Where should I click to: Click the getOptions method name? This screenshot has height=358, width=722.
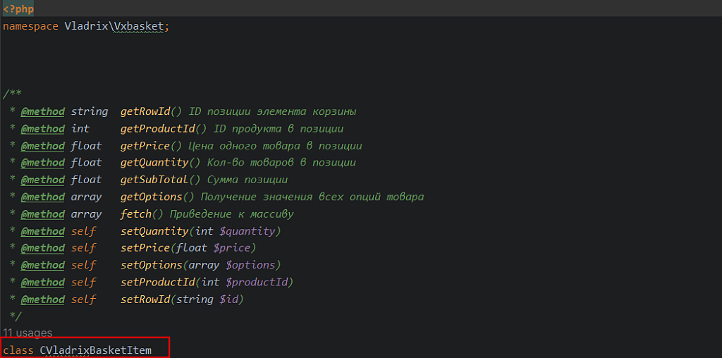pos(152,197)
